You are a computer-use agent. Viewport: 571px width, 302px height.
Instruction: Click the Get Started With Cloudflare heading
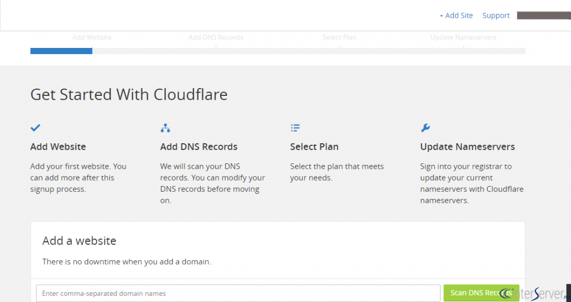(x=129, y=94)
